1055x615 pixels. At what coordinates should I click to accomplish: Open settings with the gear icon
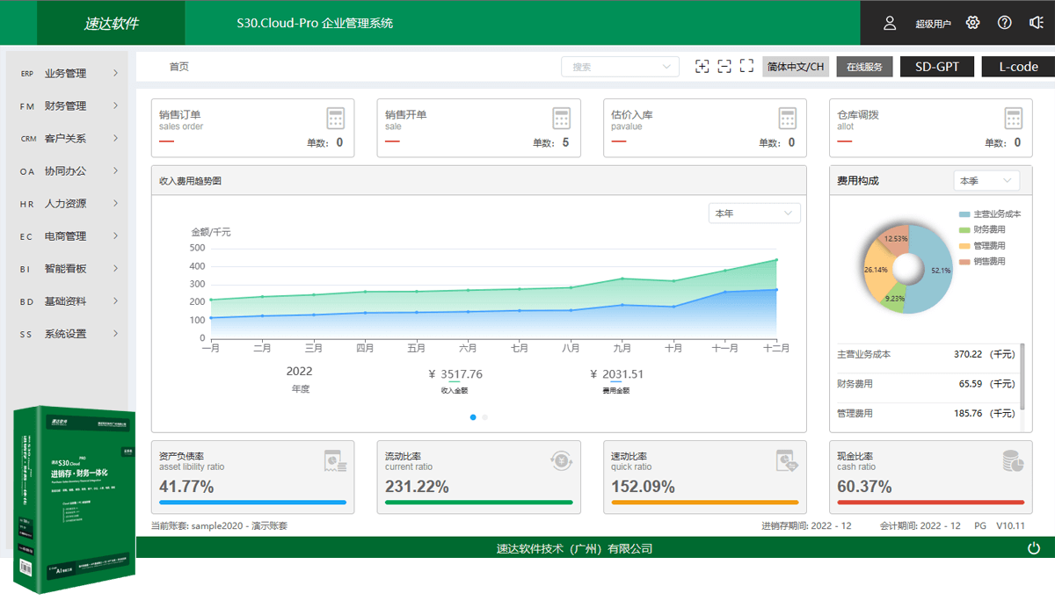click(x=972, y=23)
